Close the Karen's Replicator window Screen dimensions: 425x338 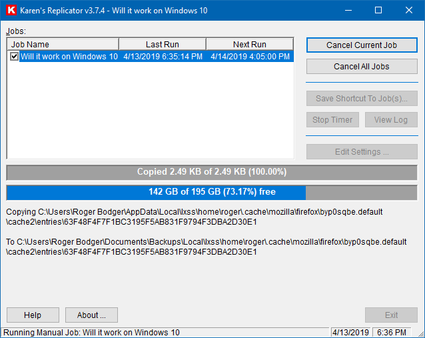409,10
